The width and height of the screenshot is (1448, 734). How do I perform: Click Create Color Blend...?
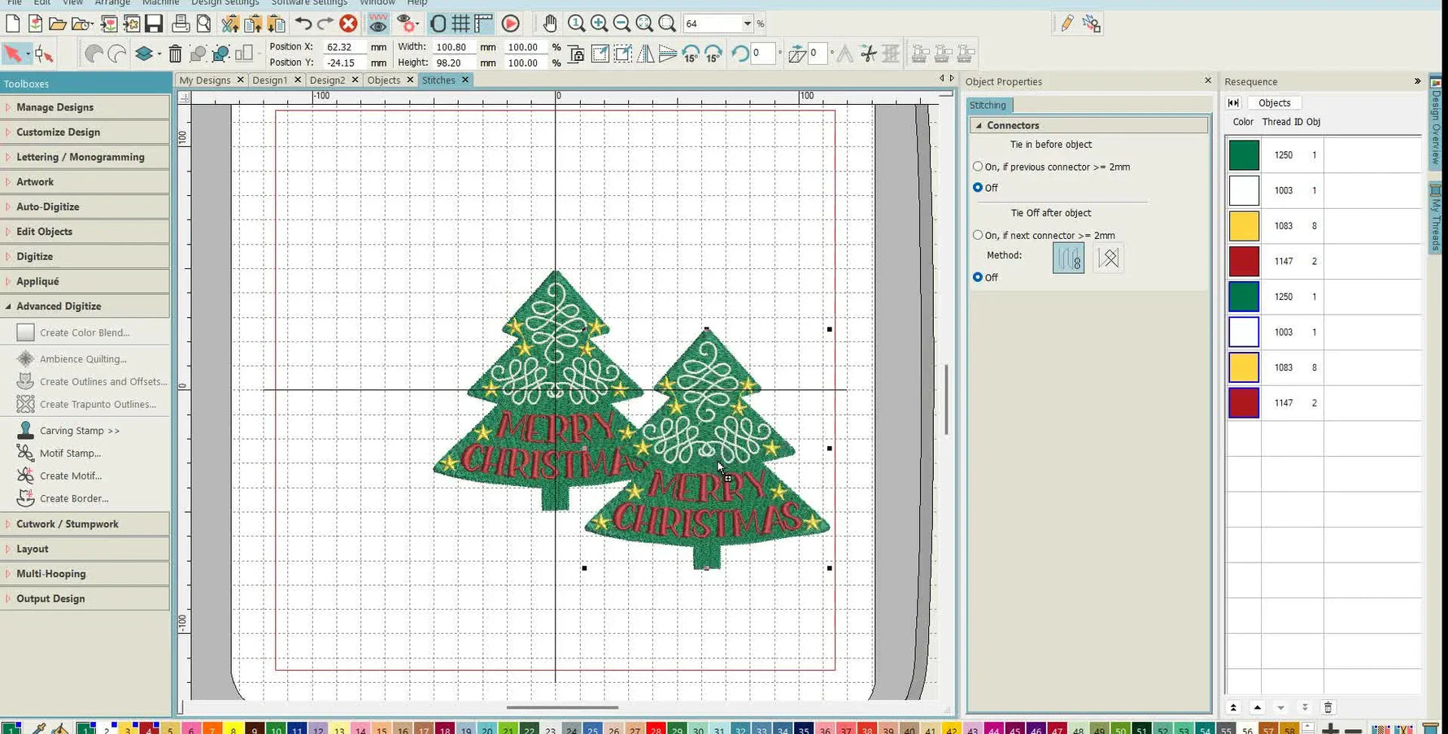[85, 332]
